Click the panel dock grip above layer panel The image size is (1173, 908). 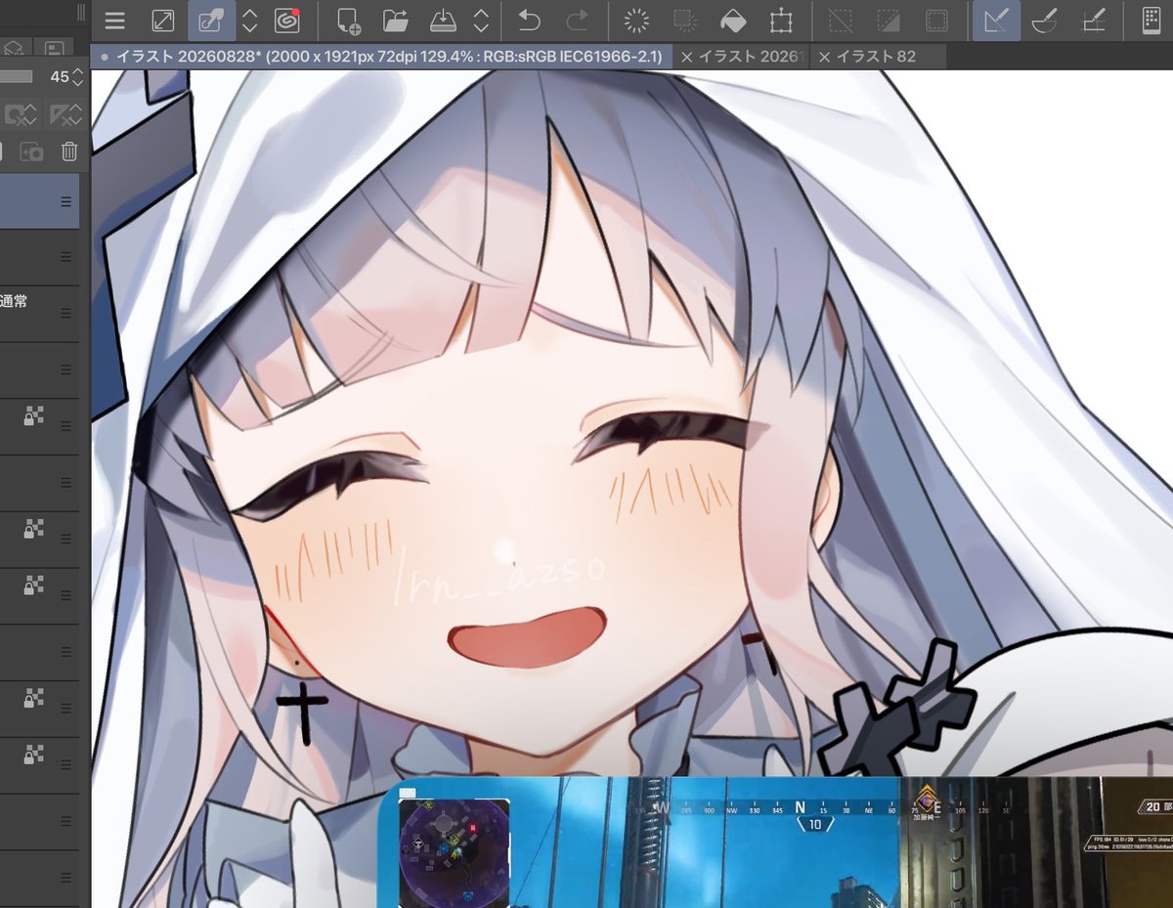click(82, 14)
